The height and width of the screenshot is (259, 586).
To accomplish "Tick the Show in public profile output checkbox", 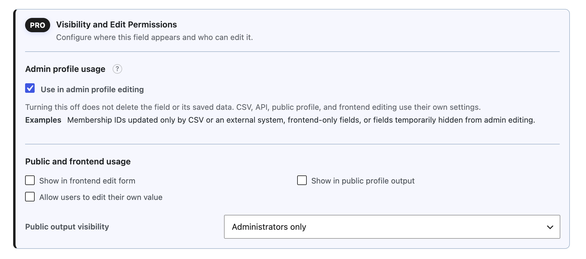I will click(302, 180).
